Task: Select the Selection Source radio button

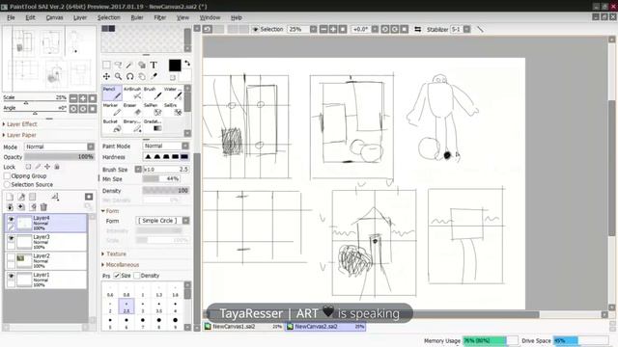Action: tap(7, 184)
